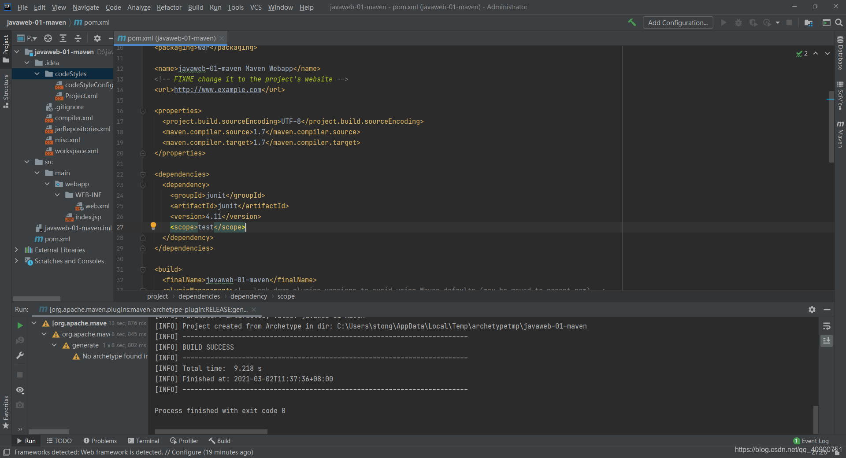Open the VCS menu
The image size is (846, 458).
click(x=256, y=7)
